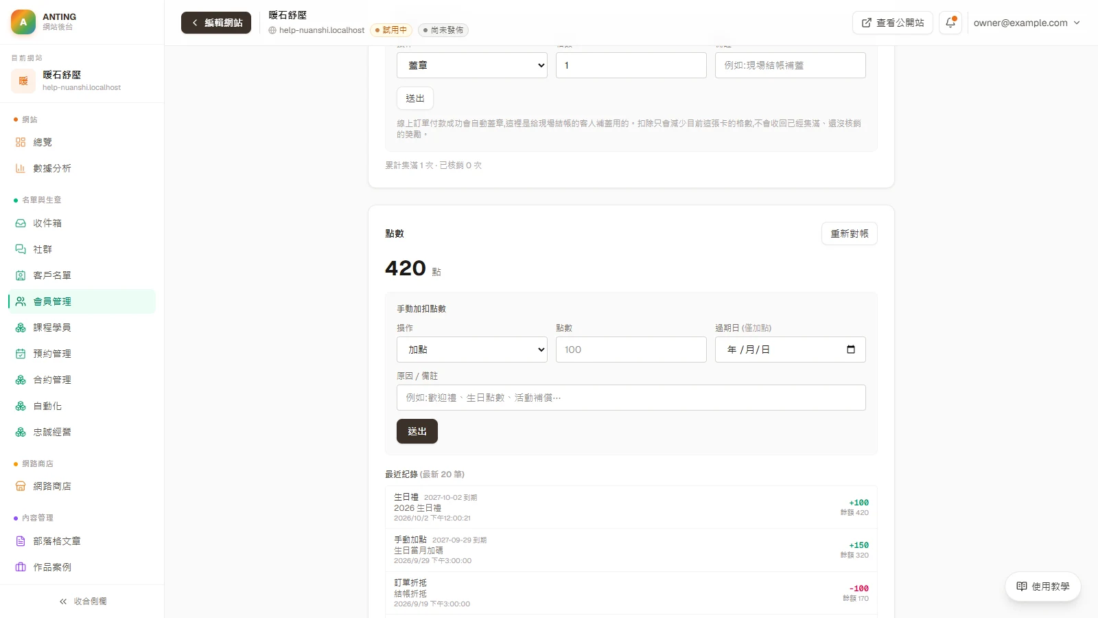The image size is (1098, 618).
Task: Click the 部落格文章 document icon
Action: (21, 541)
